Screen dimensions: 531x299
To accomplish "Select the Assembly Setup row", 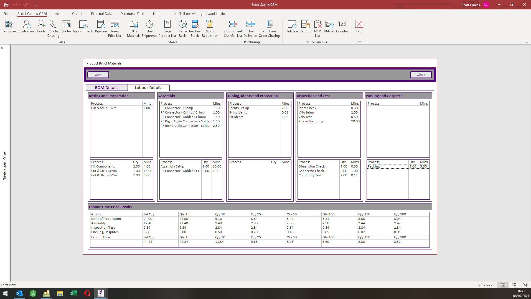I will [191, 166].
